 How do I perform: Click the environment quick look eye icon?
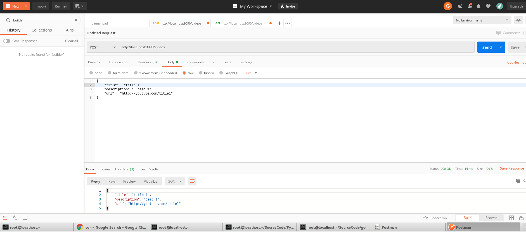click(x=518, y=20)
